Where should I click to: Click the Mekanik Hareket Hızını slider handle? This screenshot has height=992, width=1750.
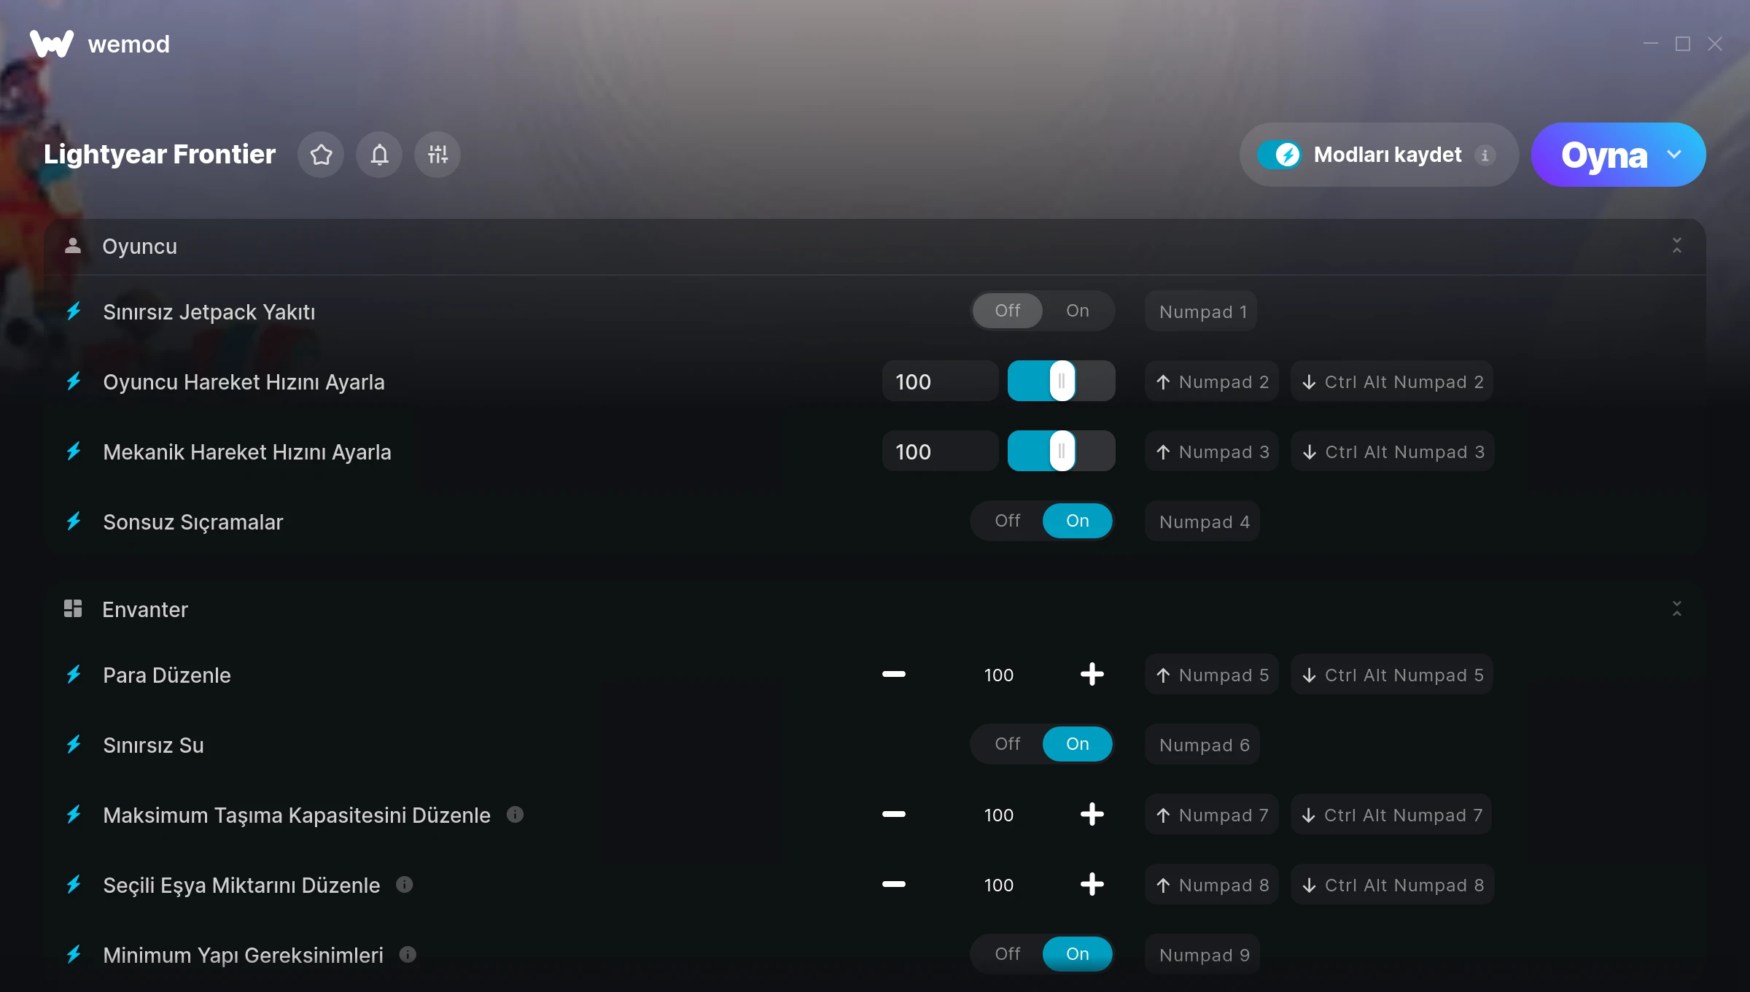pos(1062,451)
